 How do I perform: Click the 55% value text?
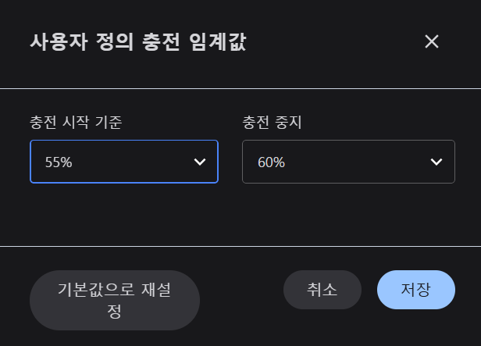tap(59, 162)
